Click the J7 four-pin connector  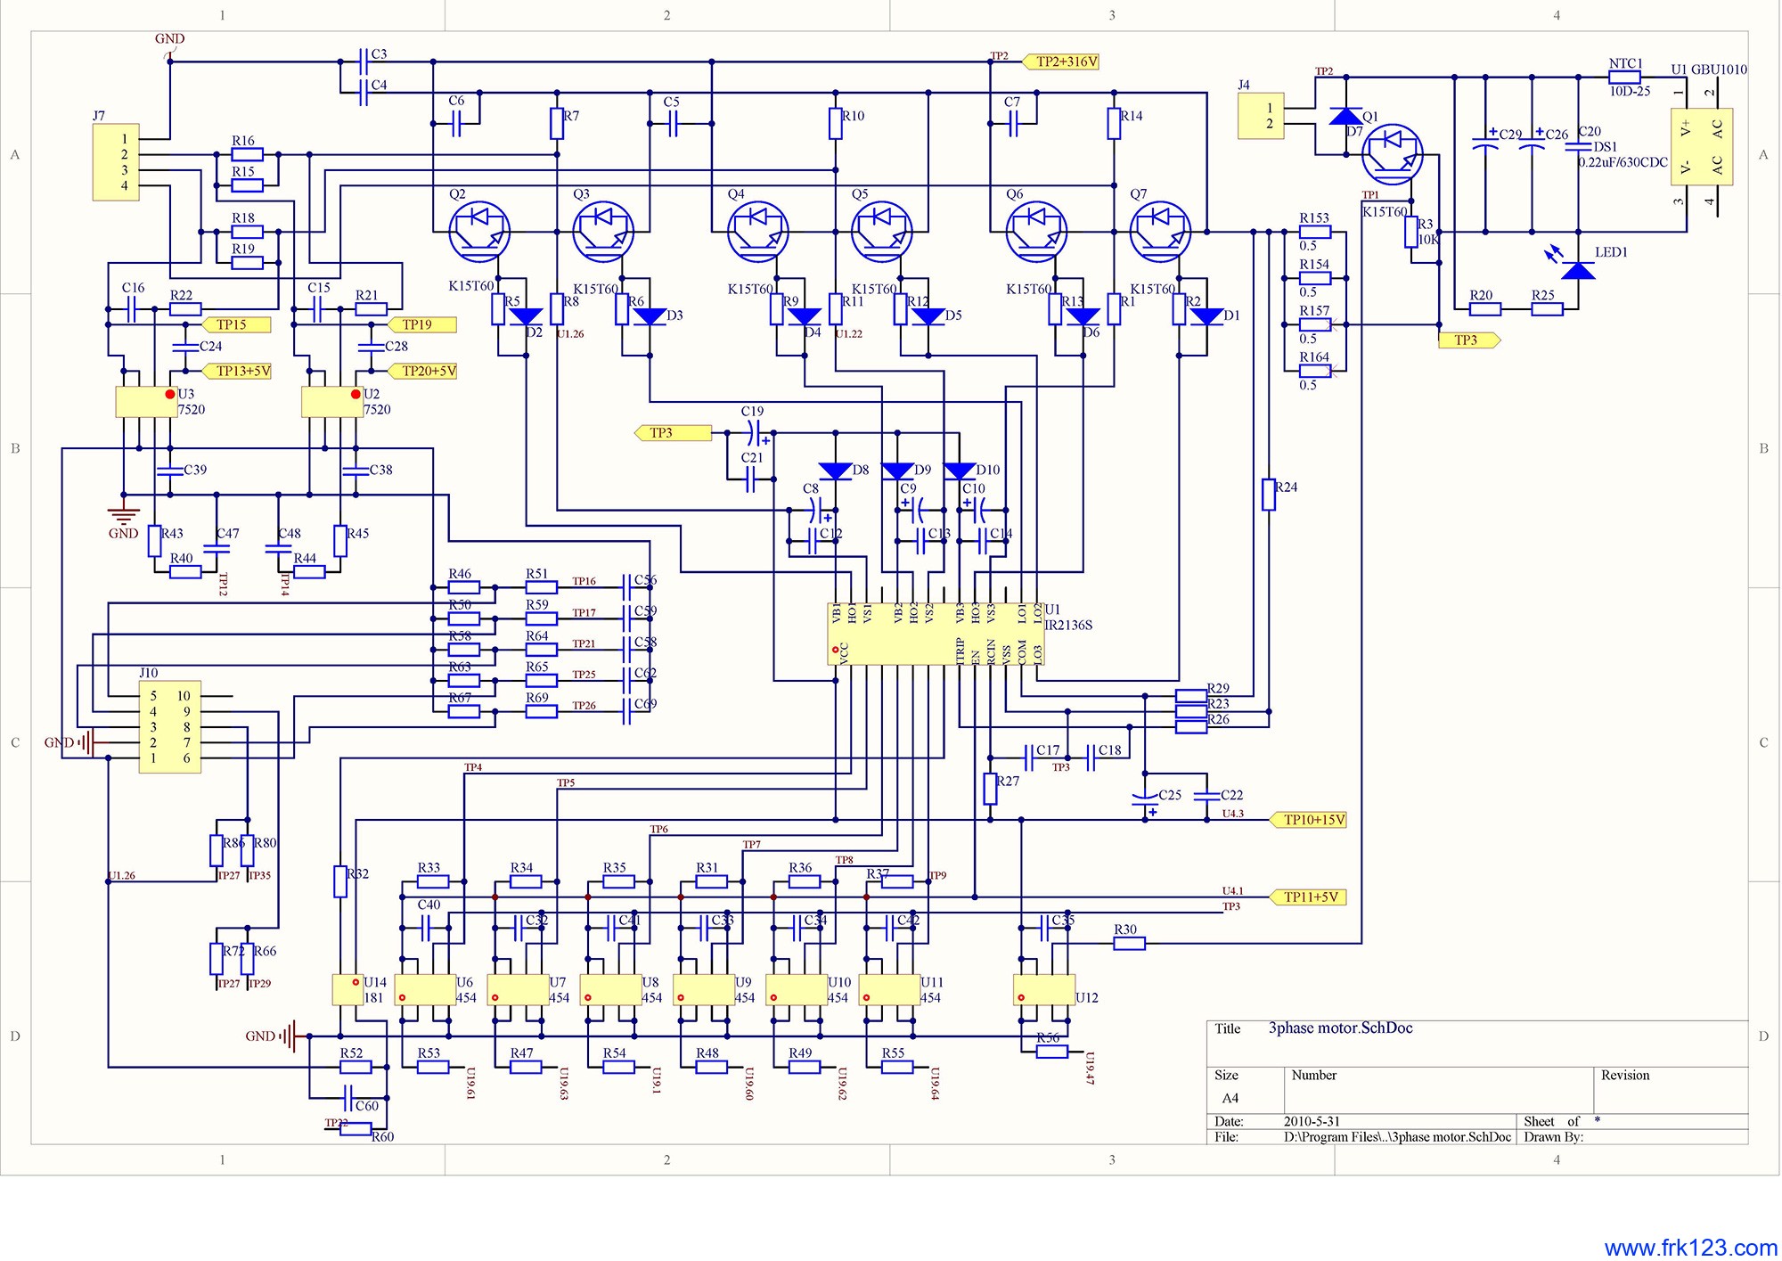point(116,162)
